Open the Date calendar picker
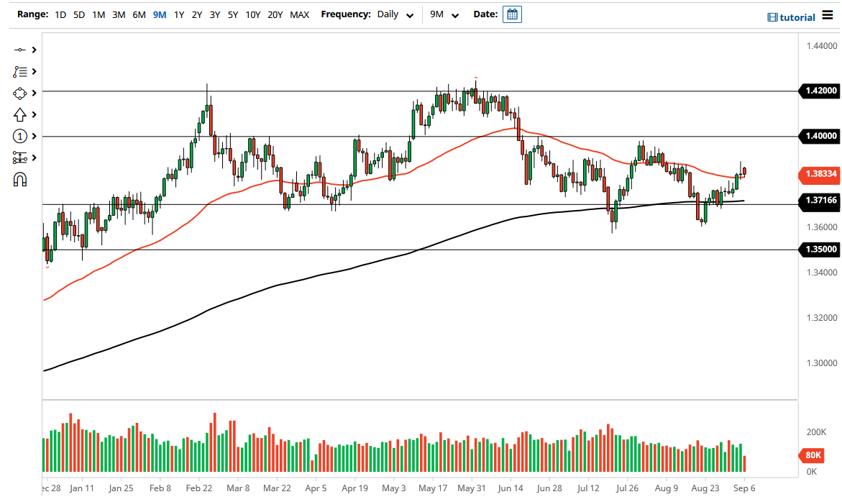842x502 pixels. (x=511, y=14)
